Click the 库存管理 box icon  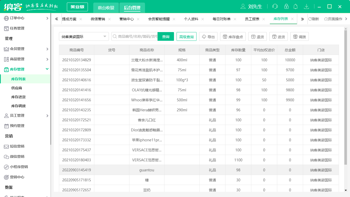click(6, 69)
